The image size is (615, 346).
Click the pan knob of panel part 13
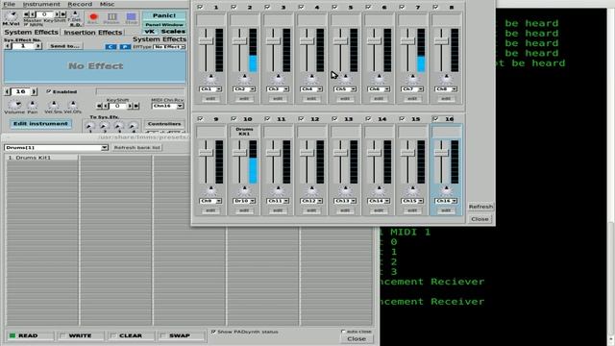coord(345,190)
